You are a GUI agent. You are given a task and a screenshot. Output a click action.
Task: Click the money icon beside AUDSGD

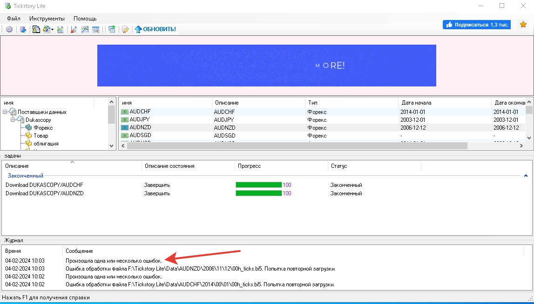pos(125,135)
